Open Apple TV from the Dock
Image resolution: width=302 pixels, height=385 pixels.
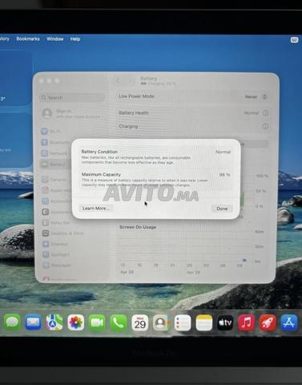[x=225, y=322]
